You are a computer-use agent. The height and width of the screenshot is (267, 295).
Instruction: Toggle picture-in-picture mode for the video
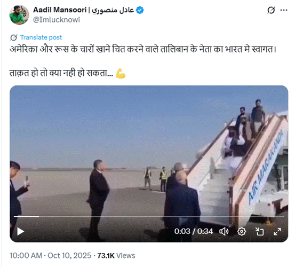pyautogui.click(x=259, y=231)
